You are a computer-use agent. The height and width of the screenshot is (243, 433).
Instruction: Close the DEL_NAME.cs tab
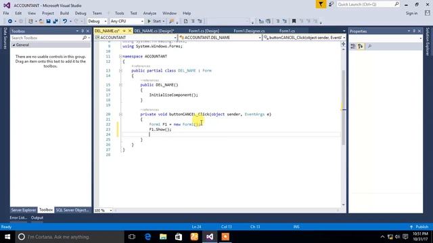pyautogui.click(x=130, y=31)
